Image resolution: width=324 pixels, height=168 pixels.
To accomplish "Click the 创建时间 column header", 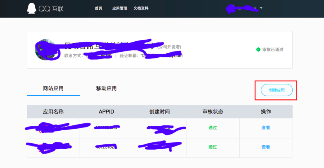I will point(159,112).
